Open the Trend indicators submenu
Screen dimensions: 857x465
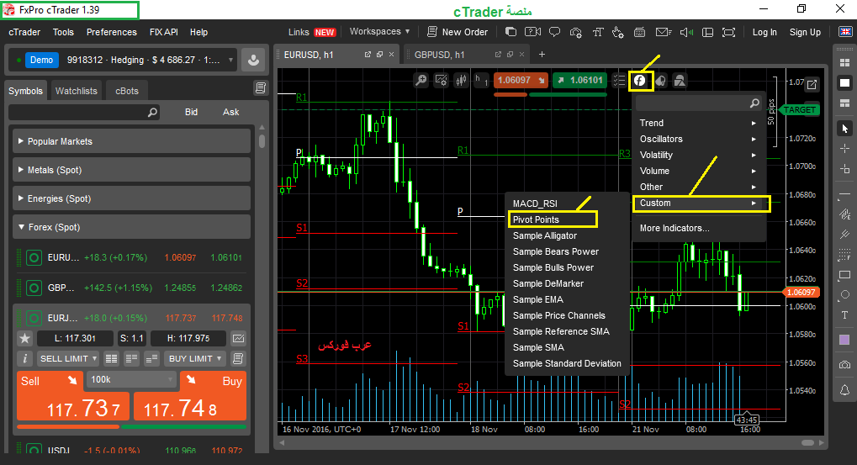click(x=699, y=123)
